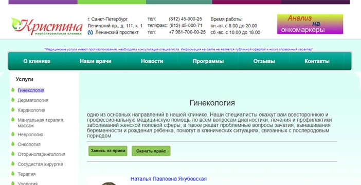Click the Кристина clinic logo
Image resolution: width=361 pixels, height=185 pixels.
[47, 26]
